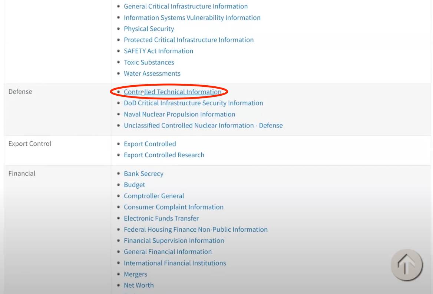
Task: Click Financial Supervision Information
Action: [x=174, y=241]
